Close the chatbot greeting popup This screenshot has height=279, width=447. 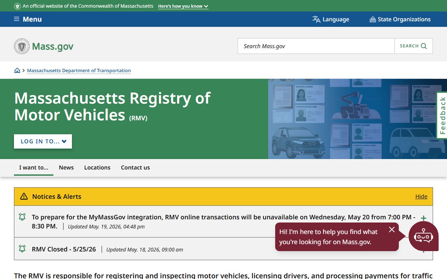pyautogui.click(x=392, y=229)
